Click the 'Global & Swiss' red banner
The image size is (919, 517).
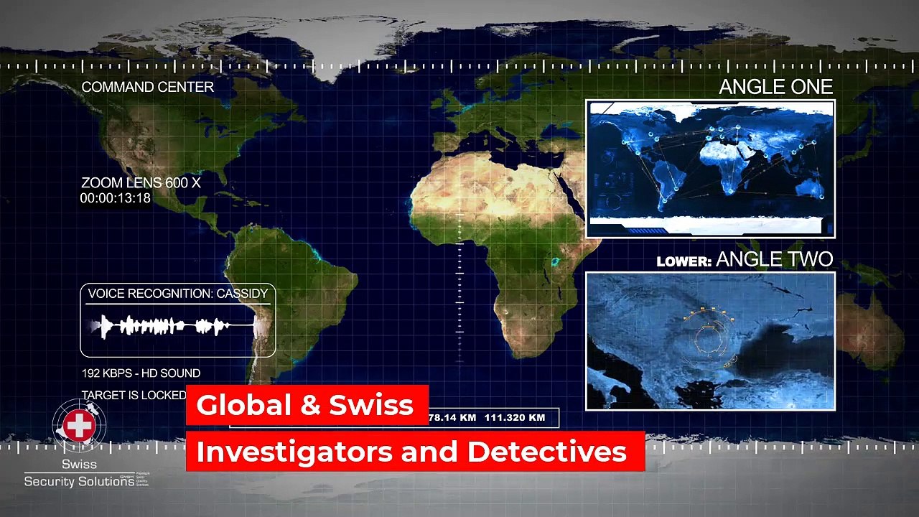point(307,405)
